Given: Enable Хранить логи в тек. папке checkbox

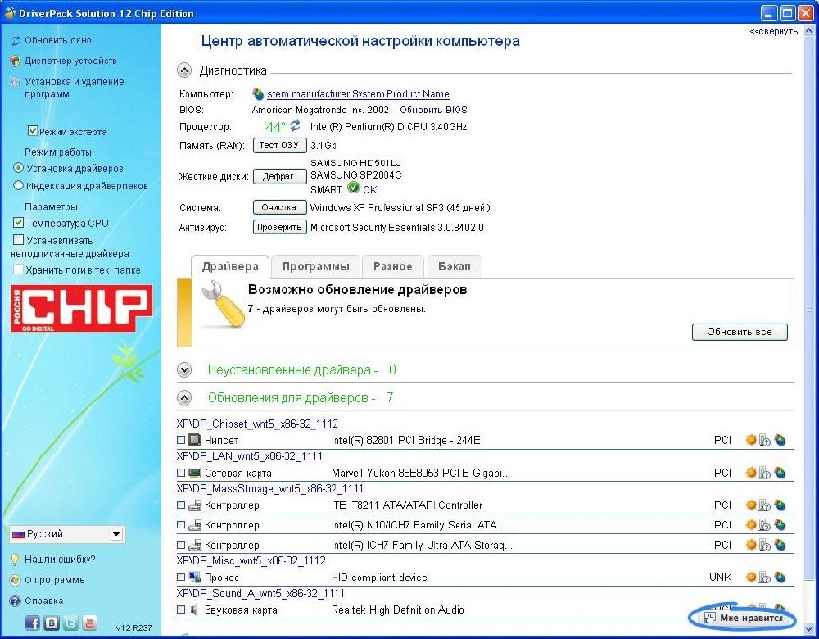Looking at the screenshot, I should pyautogui.click(x=18, y=270).
